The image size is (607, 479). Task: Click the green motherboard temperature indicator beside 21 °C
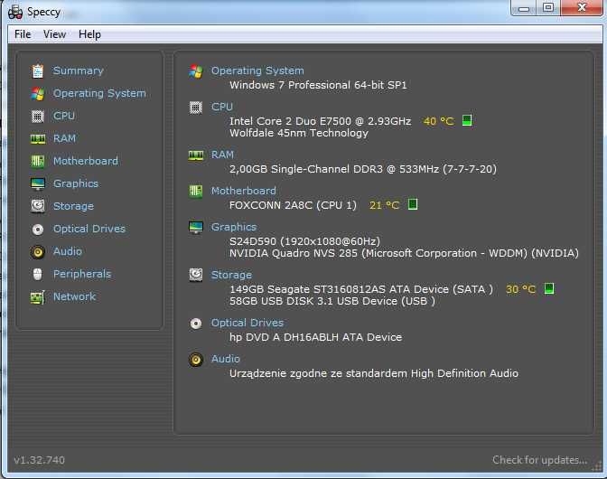tap(413, 204)
